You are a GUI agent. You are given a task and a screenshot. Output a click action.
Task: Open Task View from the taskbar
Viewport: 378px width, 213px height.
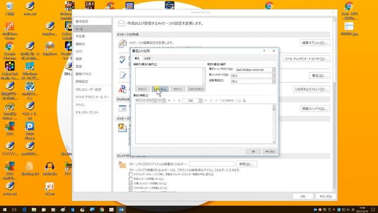(x=14, y=209)
